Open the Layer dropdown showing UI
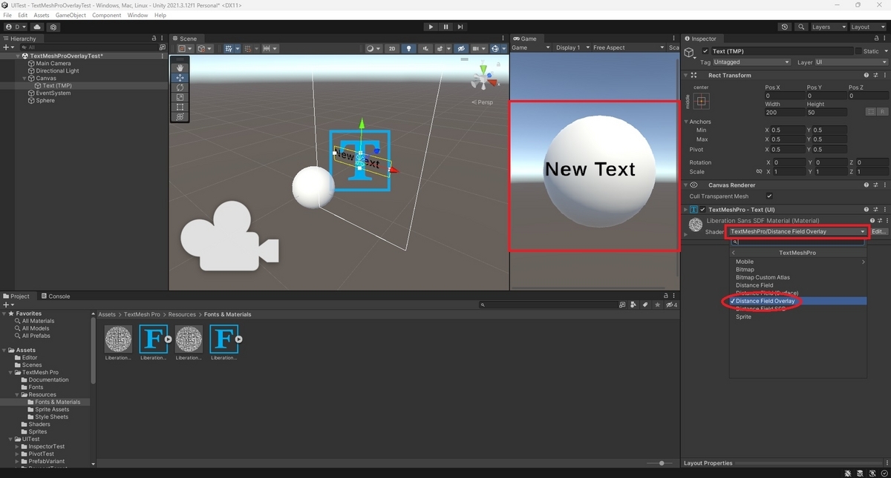Viewport: 891px width, 478px height. click(x=851, y=62)
